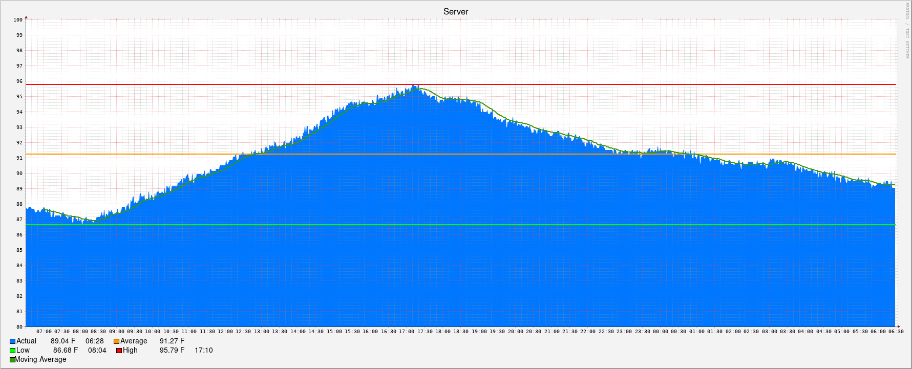Click the orange Average legend swatch

click(x=116, y=341)
